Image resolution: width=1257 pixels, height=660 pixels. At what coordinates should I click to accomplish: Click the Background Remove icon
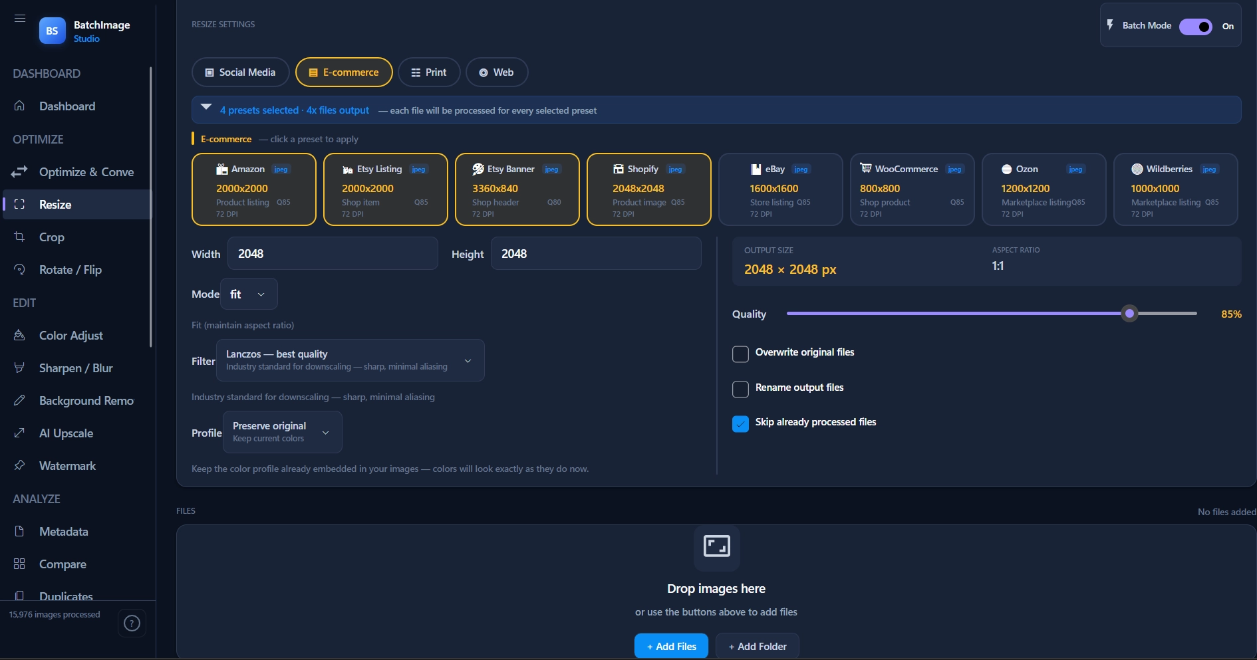19,400
